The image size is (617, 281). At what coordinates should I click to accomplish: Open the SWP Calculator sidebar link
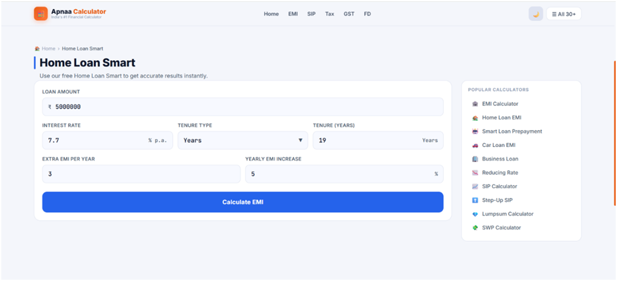501,228
